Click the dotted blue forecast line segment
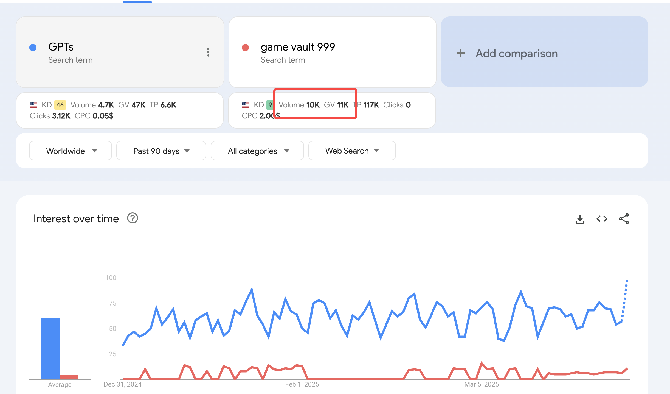670x394 pixels. tap(625, 300)
